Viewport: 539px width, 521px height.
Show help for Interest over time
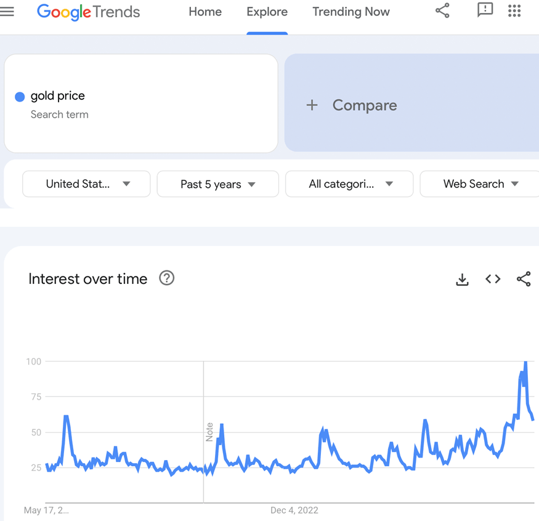pyautogui.click(x=166, y=278)
